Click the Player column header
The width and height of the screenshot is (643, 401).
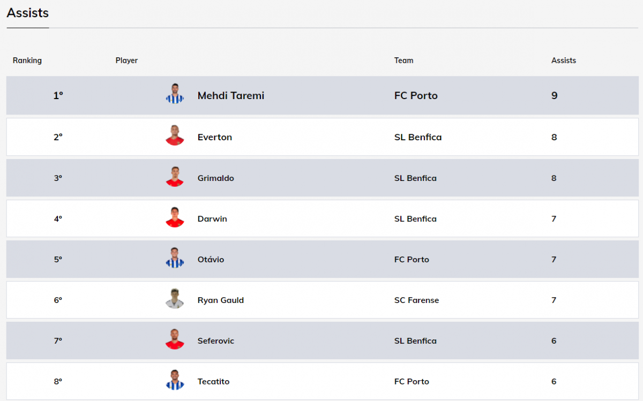[x=126, y=60]
